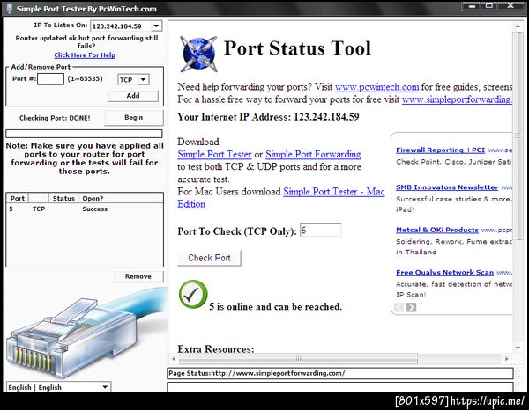
Task: Click the scroll up arrow of web panel
Action: point(518,26)
